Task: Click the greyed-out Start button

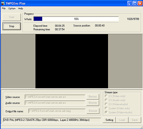Action: 12,17
